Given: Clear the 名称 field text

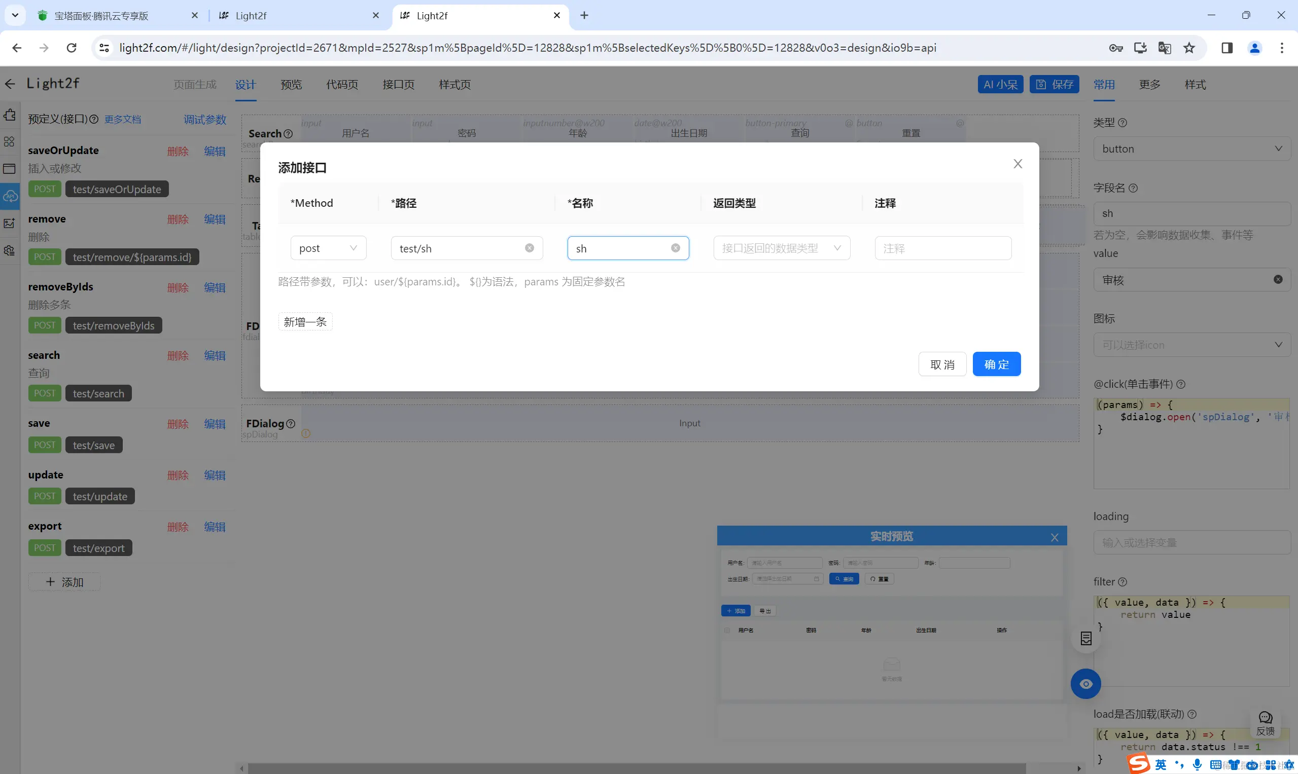Looking at the screenshot, I should (675, 248).
